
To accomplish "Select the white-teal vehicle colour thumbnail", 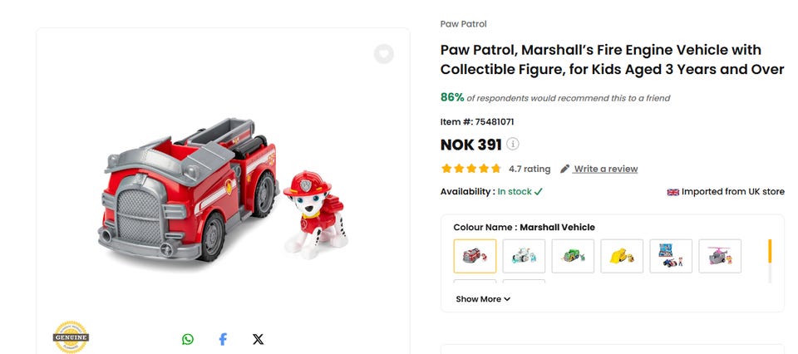I will point(525,256).
